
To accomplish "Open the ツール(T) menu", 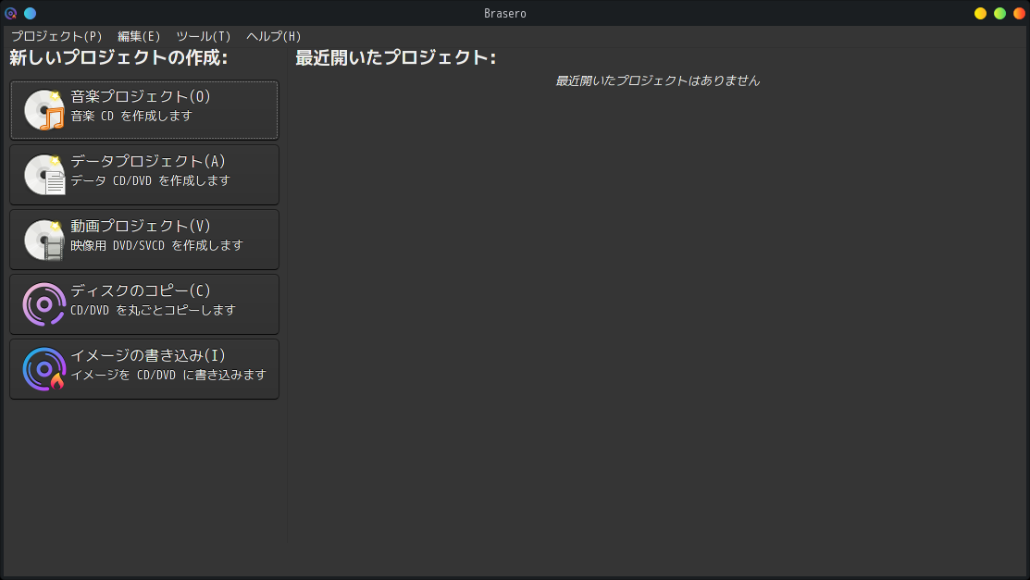I will coord(203,36).
